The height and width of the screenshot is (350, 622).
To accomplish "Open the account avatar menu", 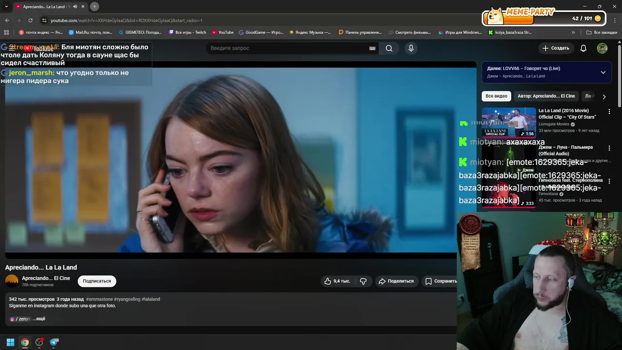I will [x=602, y=48].
